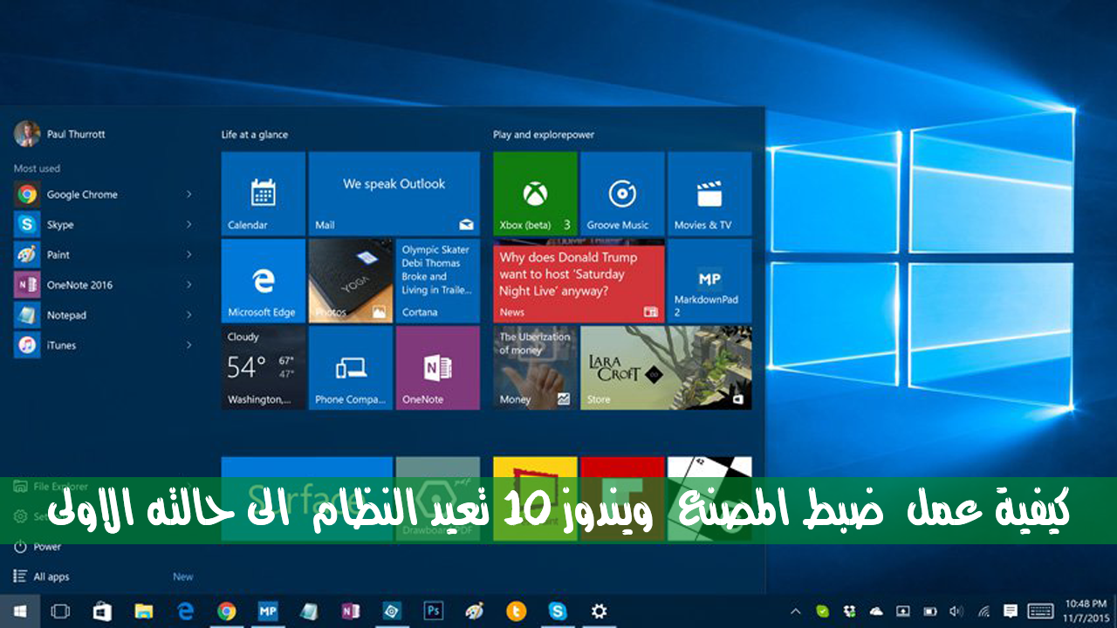Click the Dropbox tray icon
Viewport: 1117px width, 628px height.
(x=849, y=611)
